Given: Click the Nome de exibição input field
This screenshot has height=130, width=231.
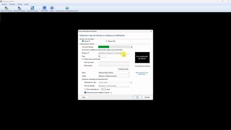Looking at the screenshot, I should tap(114, 86).
